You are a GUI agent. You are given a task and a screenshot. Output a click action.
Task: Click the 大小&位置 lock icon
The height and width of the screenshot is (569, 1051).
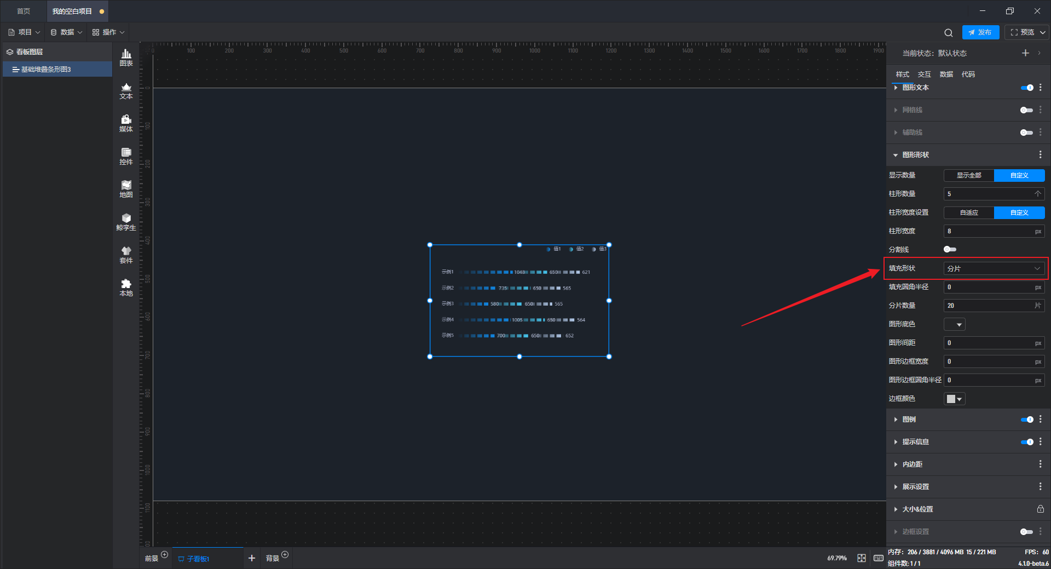click(x=1041, y=509)
